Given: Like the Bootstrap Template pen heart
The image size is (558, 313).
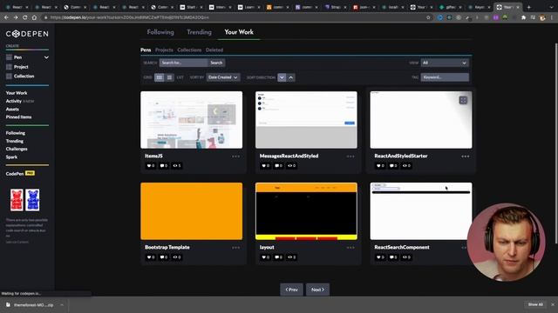Looking at the screenshot, I should pos(151,257).
